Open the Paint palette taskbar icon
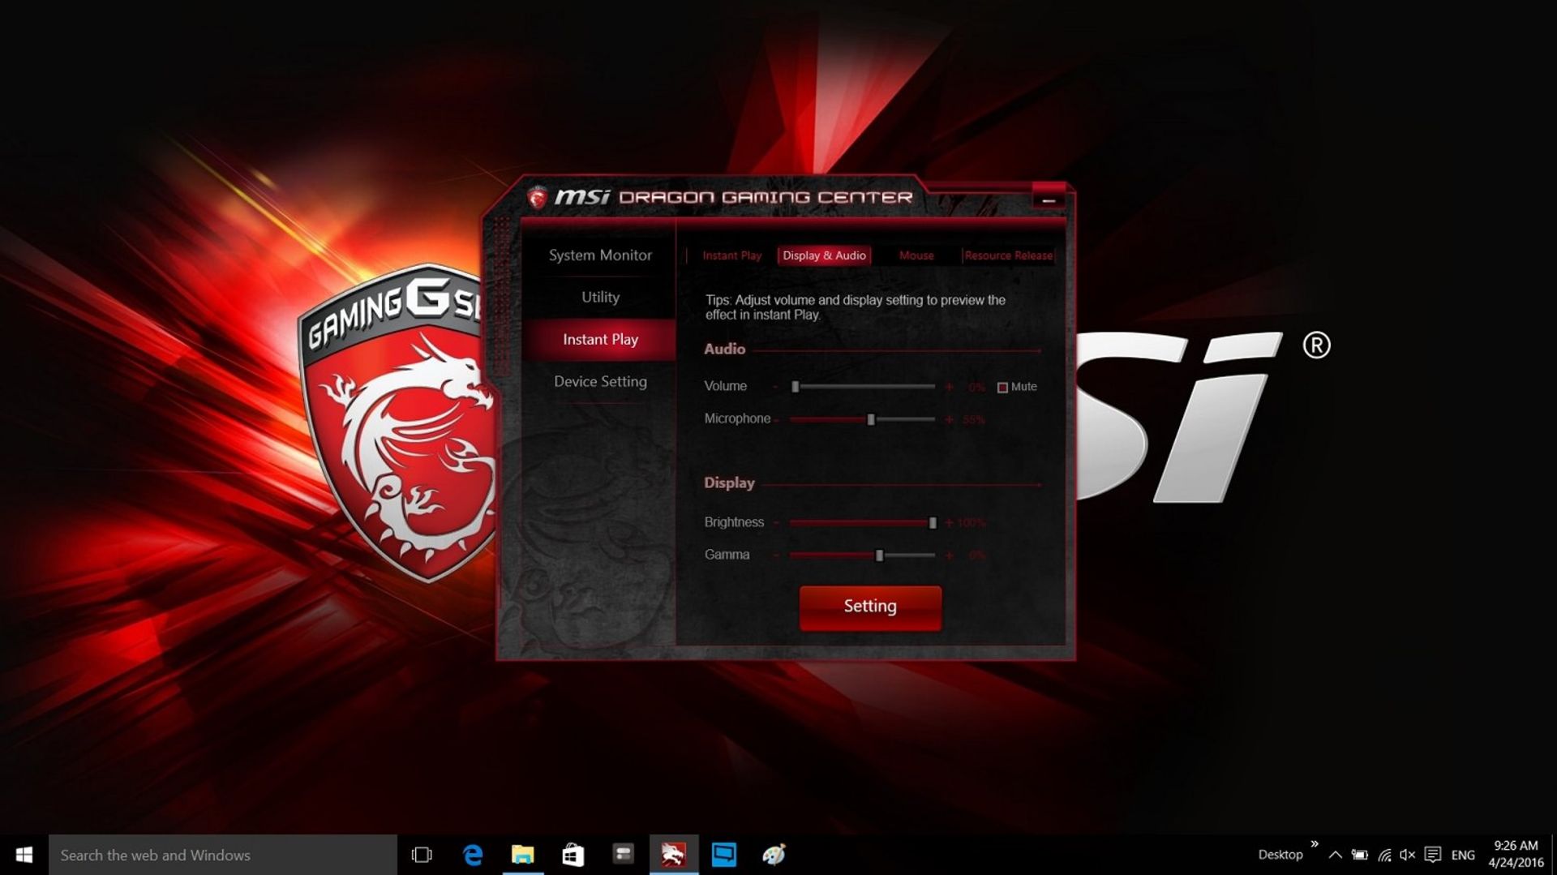The height and width of the screenshot is (875, 1557). click(x=774, y=855)
